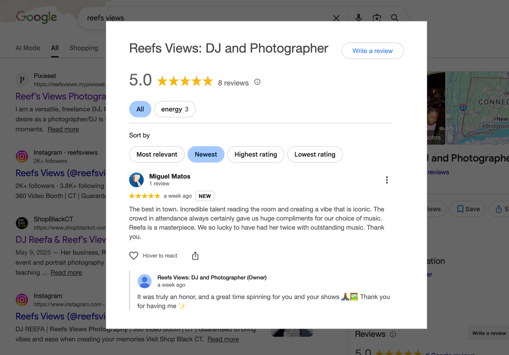Click the owner reply avatar icon
The height and width of the screenshot is (355, 509).
[x=145, y=281]
